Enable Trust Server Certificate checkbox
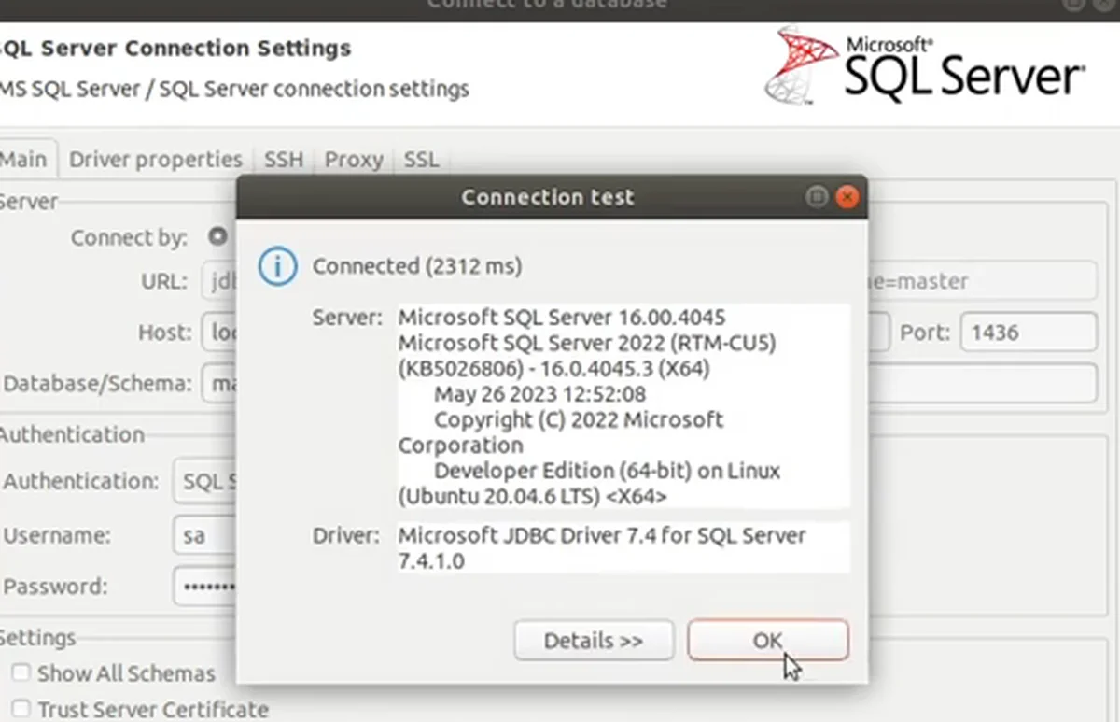 point(21,709)
